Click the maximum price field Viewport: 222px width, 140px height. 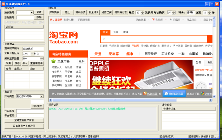pos(39,54)
